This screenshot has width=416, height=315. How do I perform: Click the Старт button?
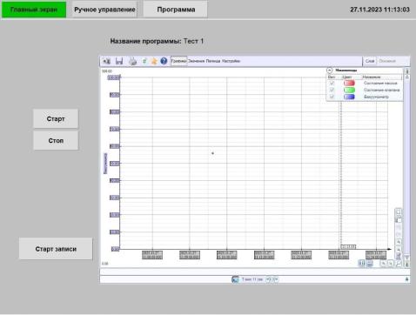[x=56, y=118]
